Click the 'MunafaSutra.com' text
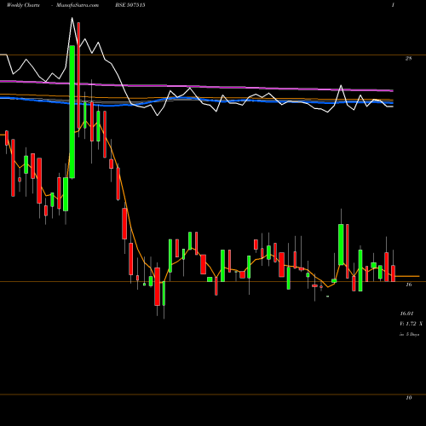426x426 pixels. (x=78, y=5)
